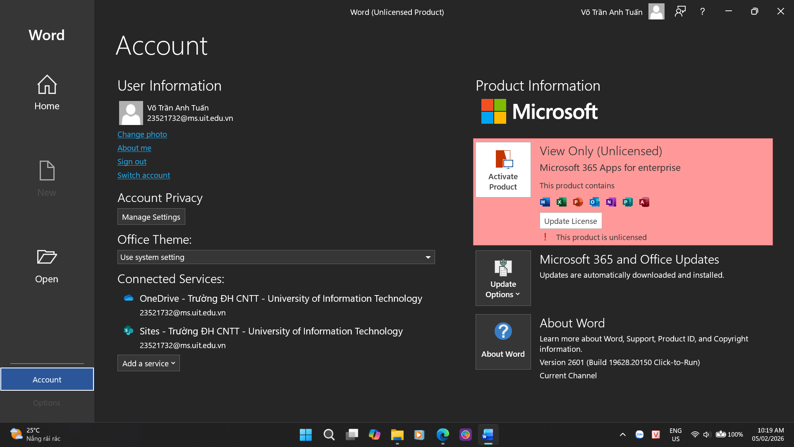Open the About me link

click(134, 148)
